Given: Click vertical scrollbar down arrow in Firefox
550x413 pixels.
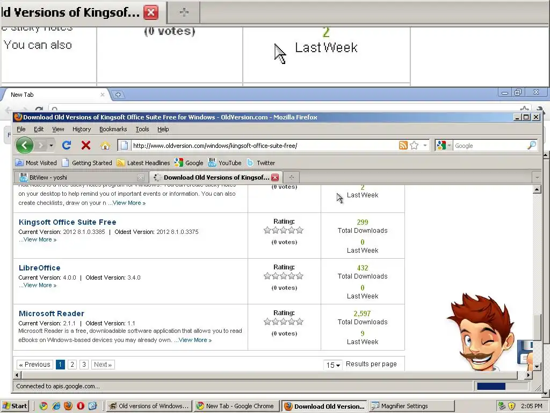Looking at the screenshot, I should [x=537, y=367].
